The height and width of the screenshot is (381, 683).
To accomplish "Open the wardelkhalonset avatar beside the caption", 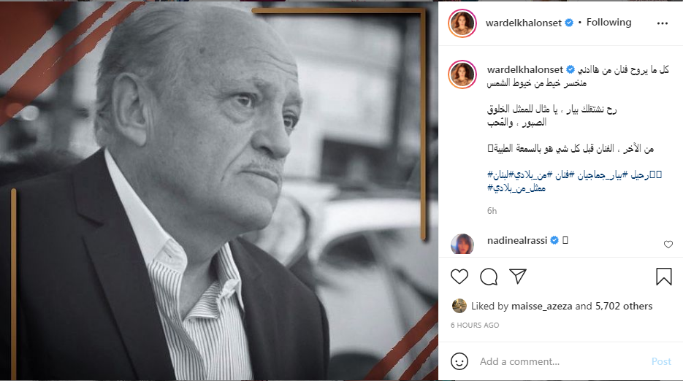I will (x=462, y=74).
